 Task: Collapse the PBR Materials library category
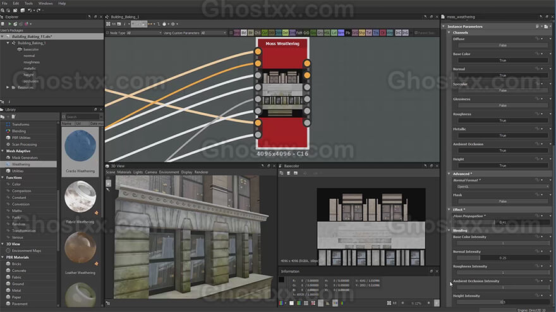(3, 257)
